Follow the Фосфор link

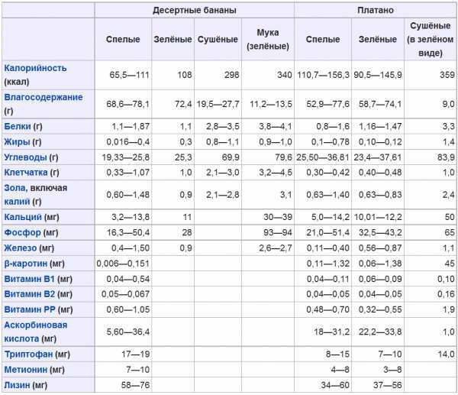(22, 233)
